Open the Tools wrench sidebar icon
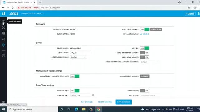This screenshot has width=200, height=112. pyautogui.click(x=3, y=55)
